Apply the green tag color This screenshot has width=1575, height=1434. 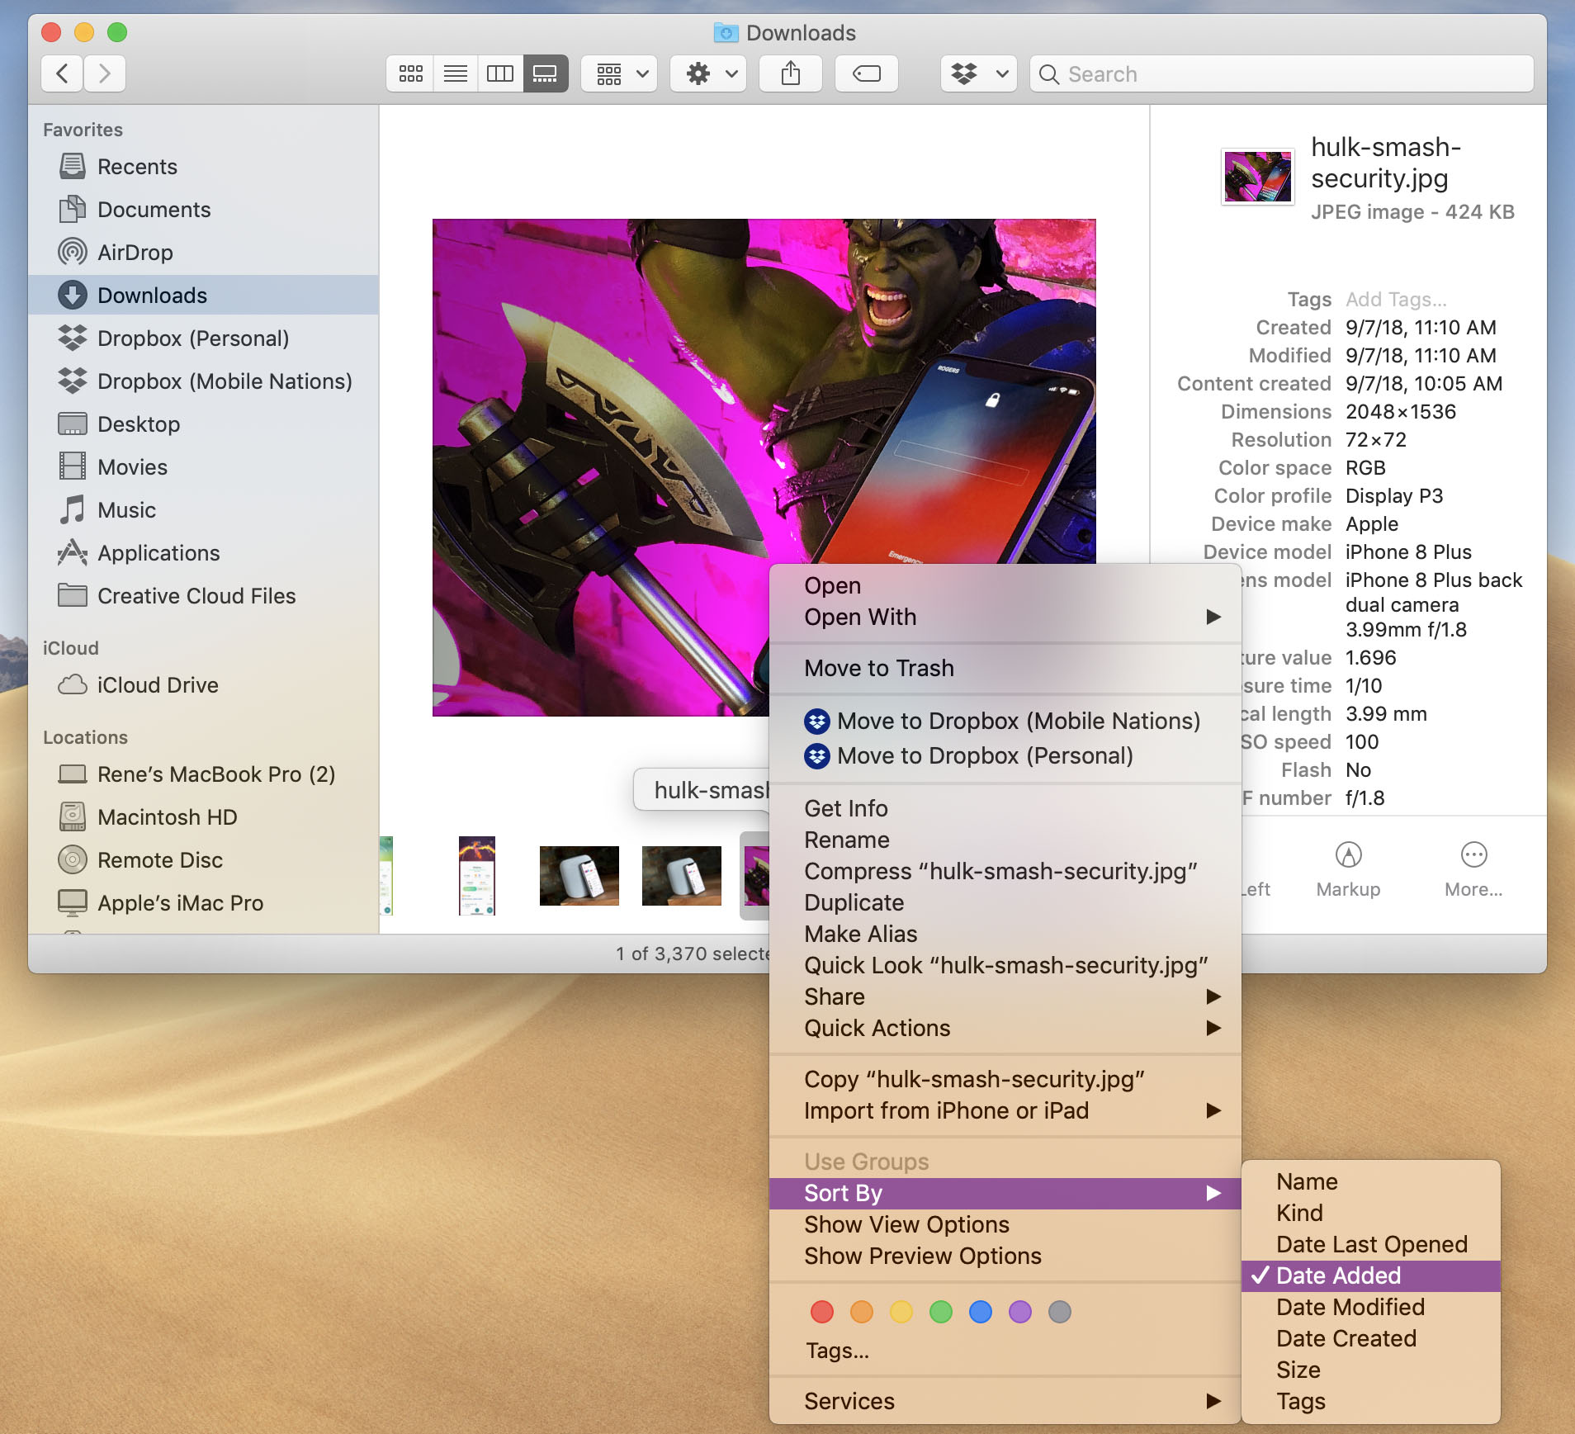pos(940,1311)
